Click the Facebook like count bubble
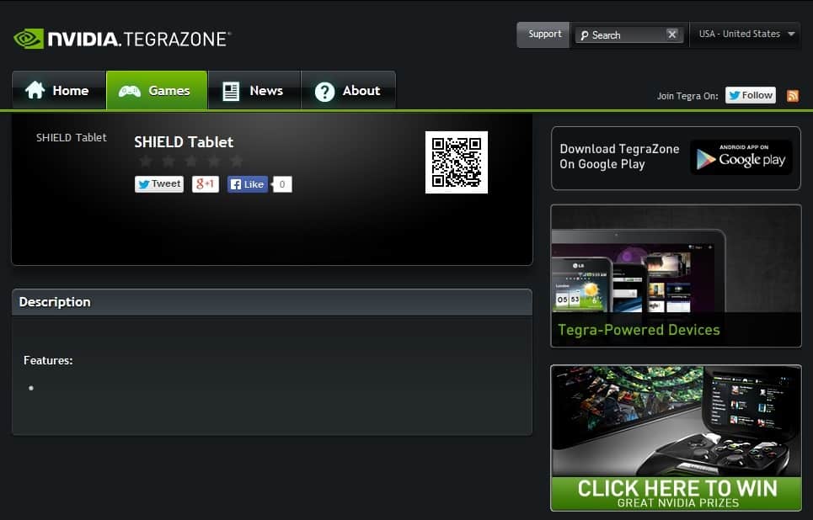The image size is (813, 520). pyautogui.click(x=282, y=184)
